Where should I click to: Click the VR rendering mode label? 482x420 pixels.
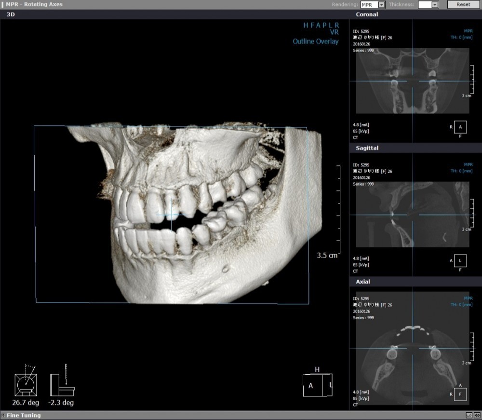pos(334,32)
